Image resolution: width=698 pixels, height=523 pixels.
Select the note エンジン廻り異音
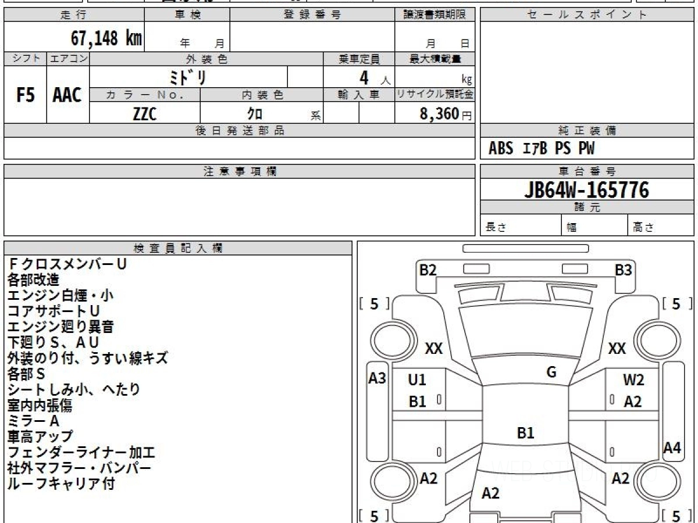point(60,327)
